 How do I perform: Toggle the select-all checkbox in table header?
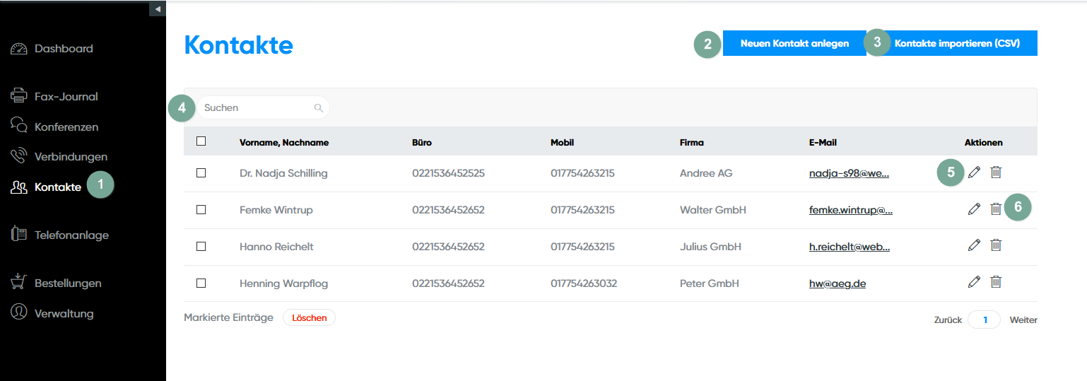pyautogui.click(x=201, y=141)
